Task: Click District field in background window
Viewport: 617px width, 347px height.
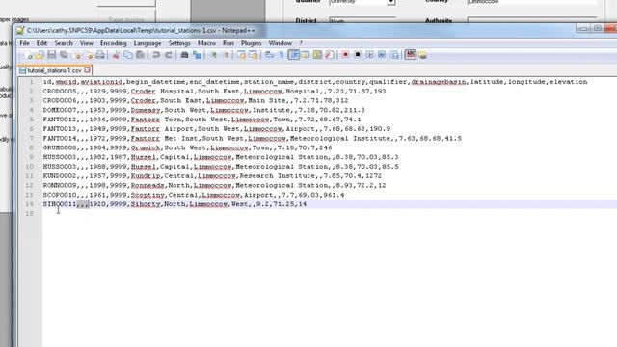Action: [362, 20]
